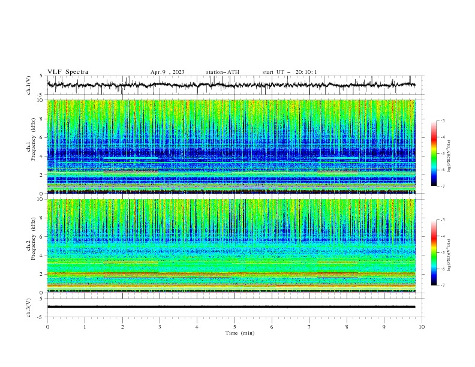Click the ch.1 spectrogram panel
The image size is (475, 367).
coord(232,146)
